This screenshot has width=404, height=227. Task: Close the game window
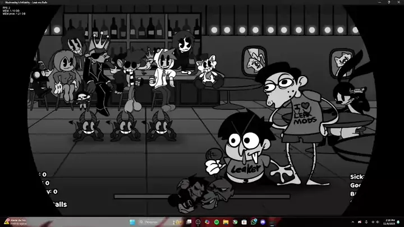pos(398,2)
